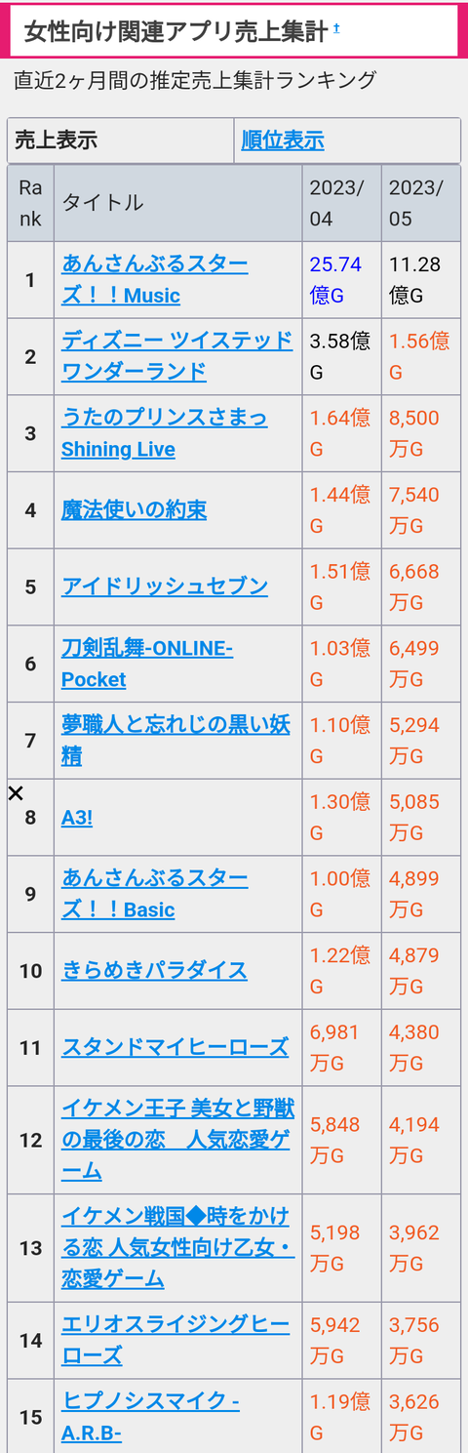468x1453 pixels.
Task: Open イケメン王子 美女と野獣の最後の恋 link
Action: [178, 1140]
